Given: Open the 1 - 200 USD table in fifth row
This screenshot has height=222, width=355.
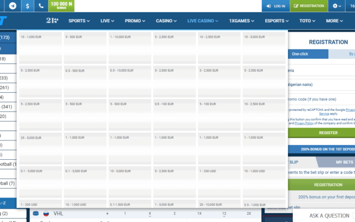Looking at the screenshot, I should coord(219,182).
